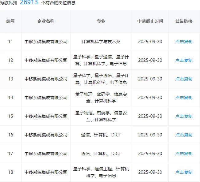Click company name in row 18
Viewport: 200px width, 182px height.
tap(46, 172)
